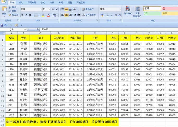Click the Increase Font Size icon
Image resolution: width=178 pixels, height=127 pixels.
[53, 9]
